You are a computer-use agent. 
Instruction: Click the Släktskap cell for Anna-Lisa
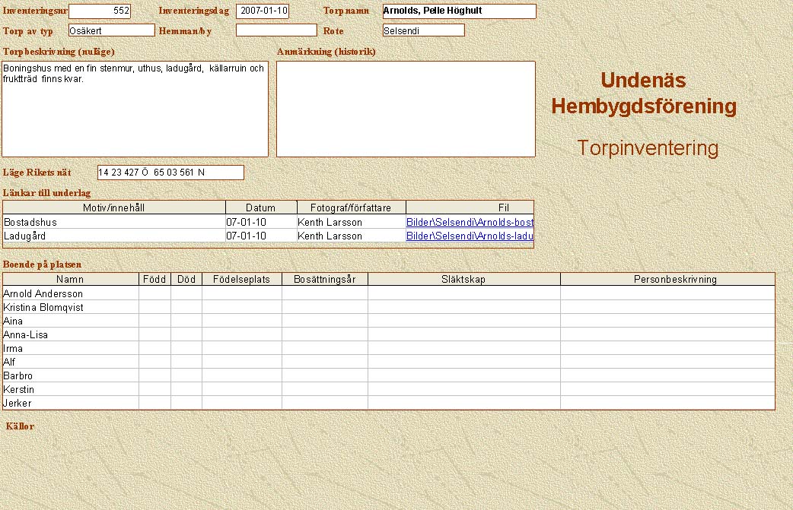(x=463, y=334)
